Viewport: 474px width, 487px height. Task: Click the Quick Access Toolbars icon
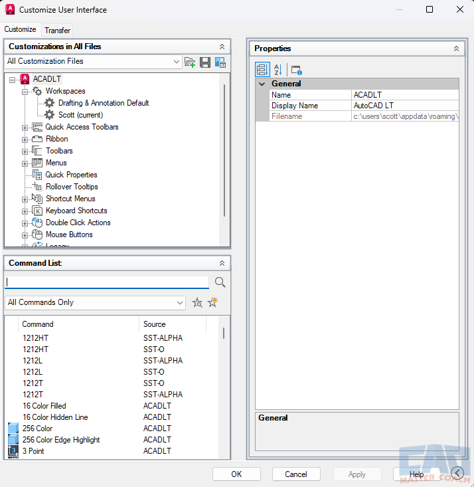(37, 127)
